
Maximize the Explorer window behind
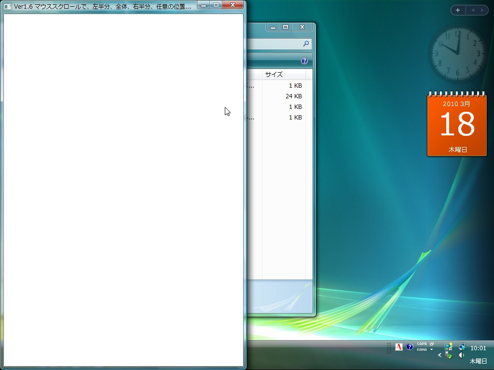pos(286,27)
